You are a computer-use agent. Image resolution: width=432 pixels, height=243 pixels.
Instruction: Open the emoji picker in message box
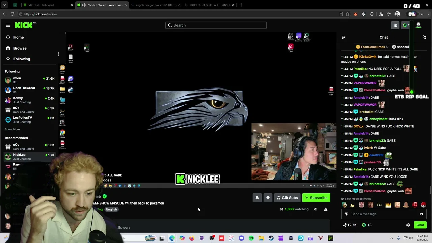421,214
